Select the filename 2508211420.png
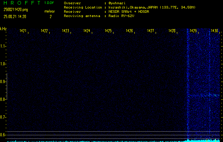The width and height of the screenshot is (223, 142). (x=16, y=10)
